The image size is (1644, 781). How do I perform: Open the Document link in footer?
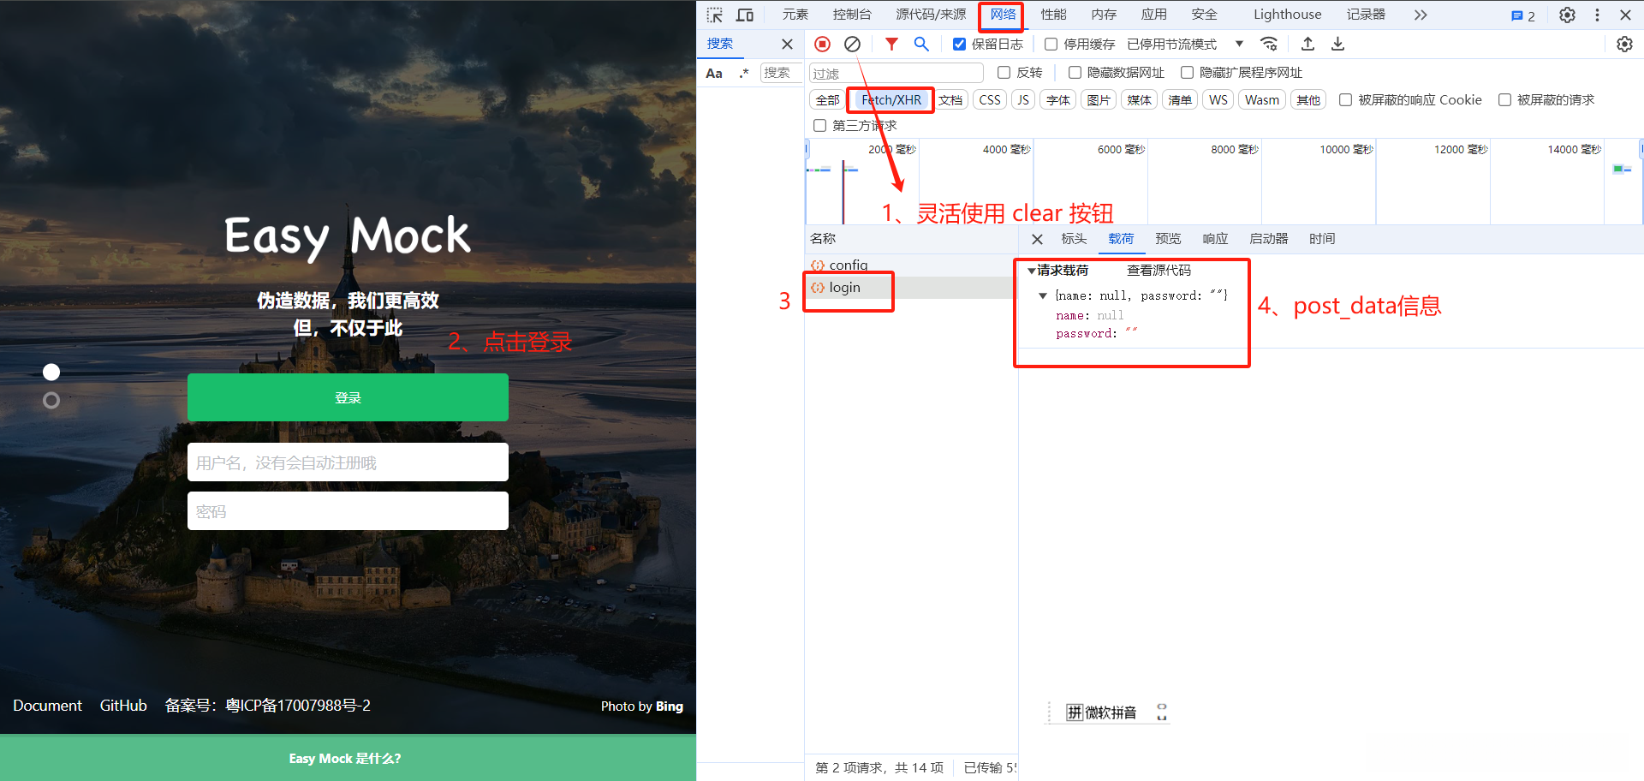(x=48, y=706)
